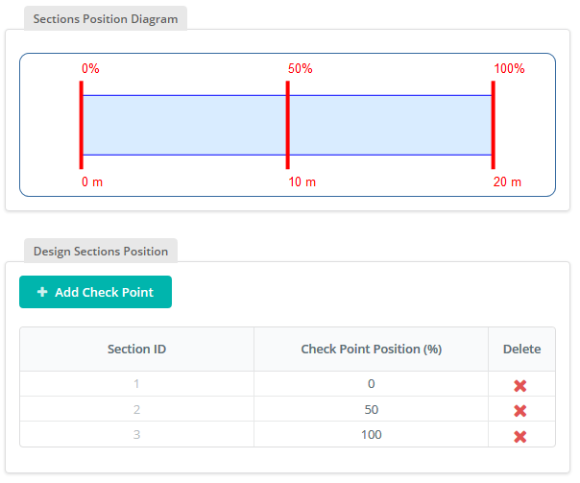Image resolution: width=580 pixels, height=483 pixels.
Task: Edit check point position value 50
Action: pos(371,409)
